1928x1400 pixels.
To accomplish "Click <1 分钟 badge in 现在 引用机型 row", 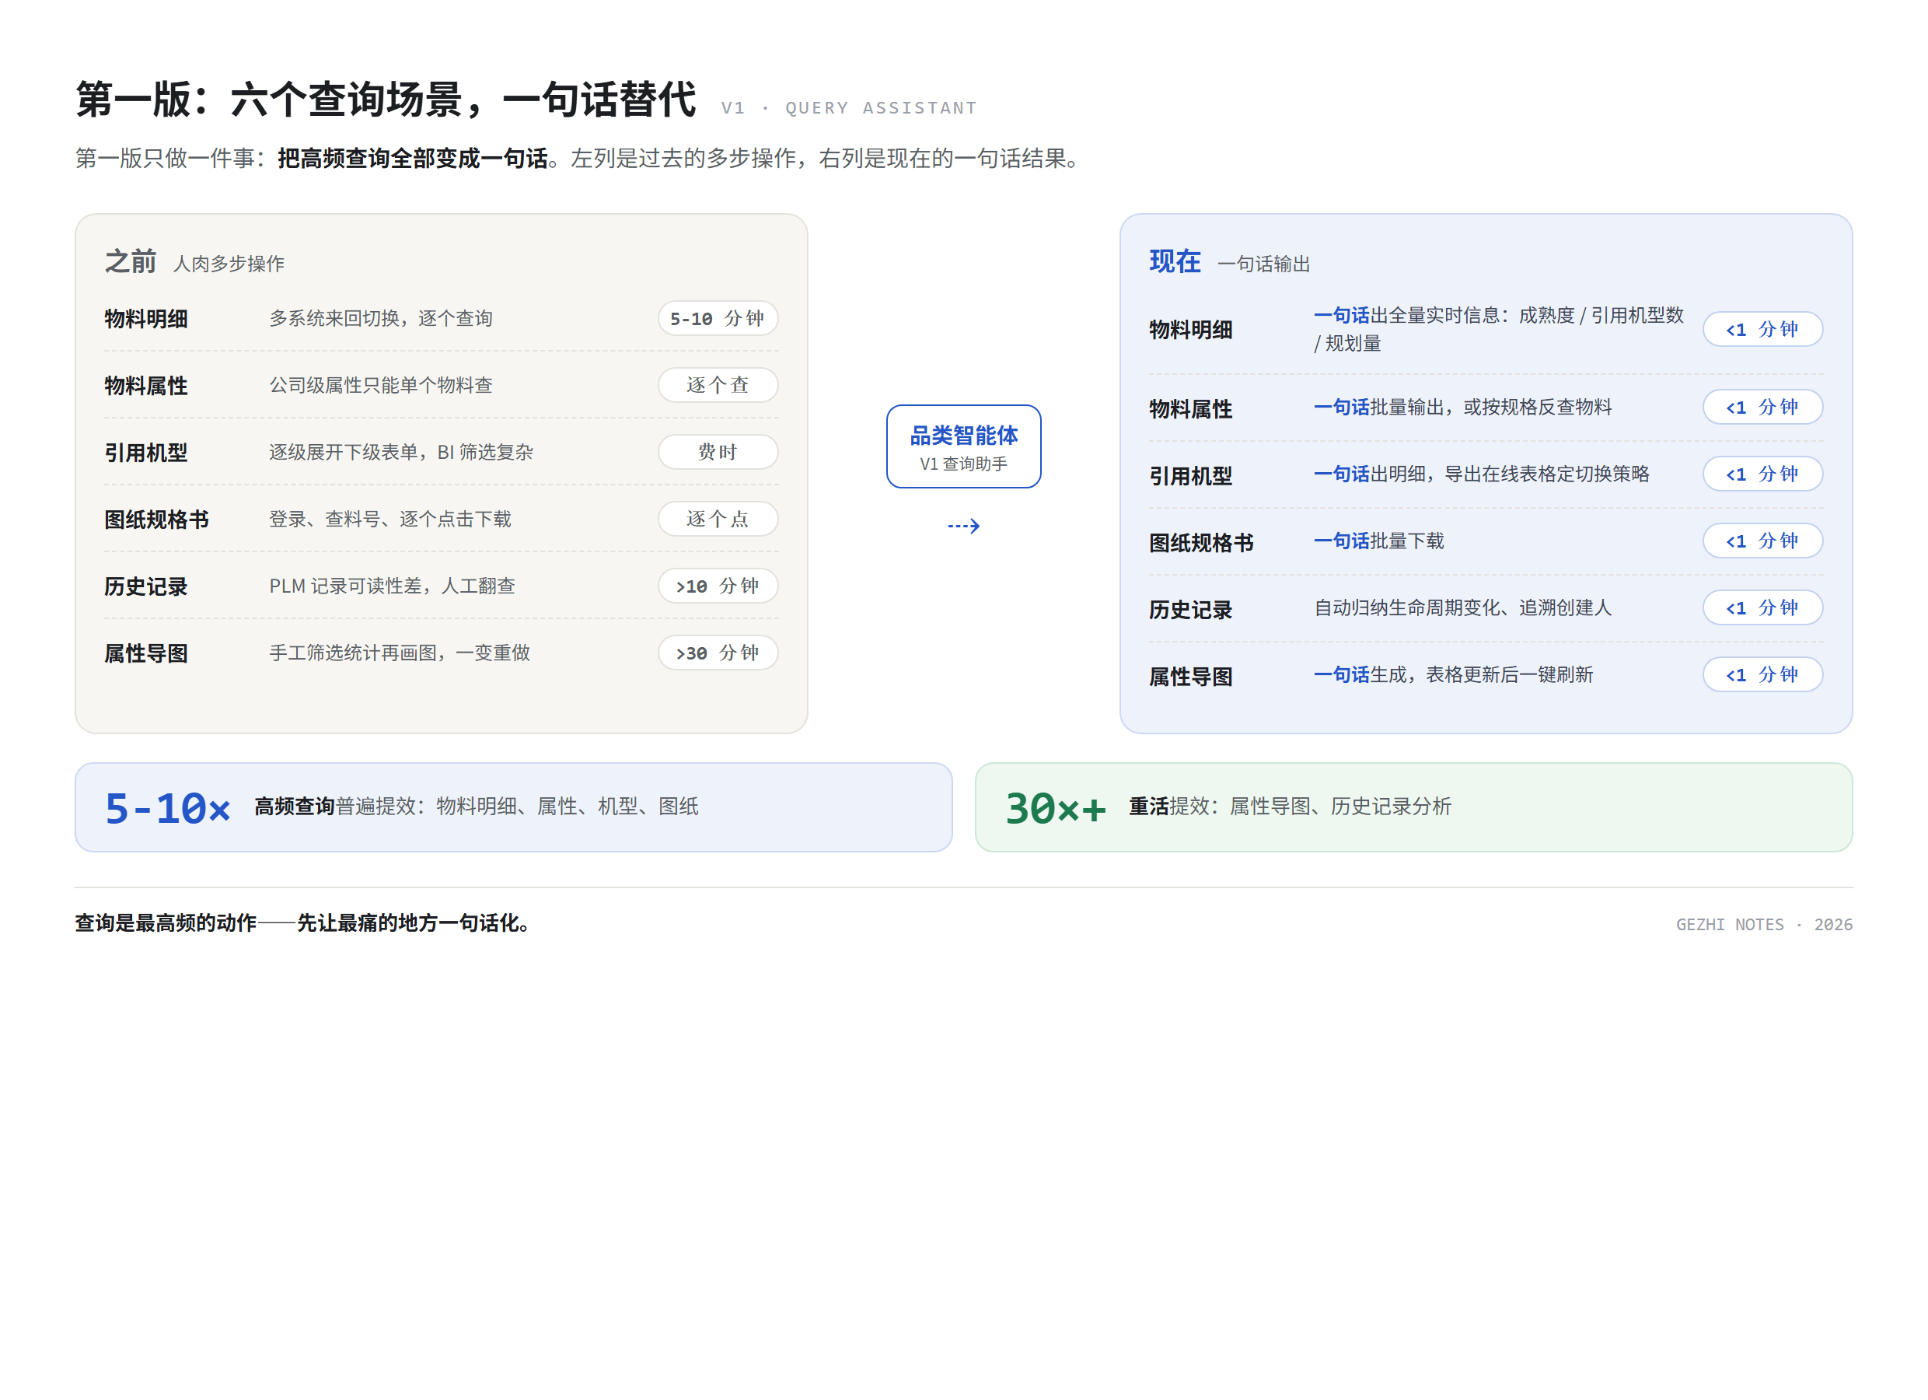I will (x=1762, y=474).
